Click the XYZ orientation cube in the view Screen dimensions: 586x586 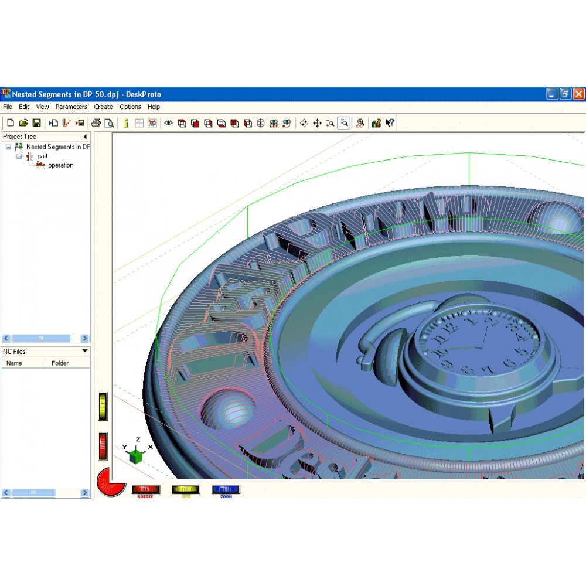point(136,456)
